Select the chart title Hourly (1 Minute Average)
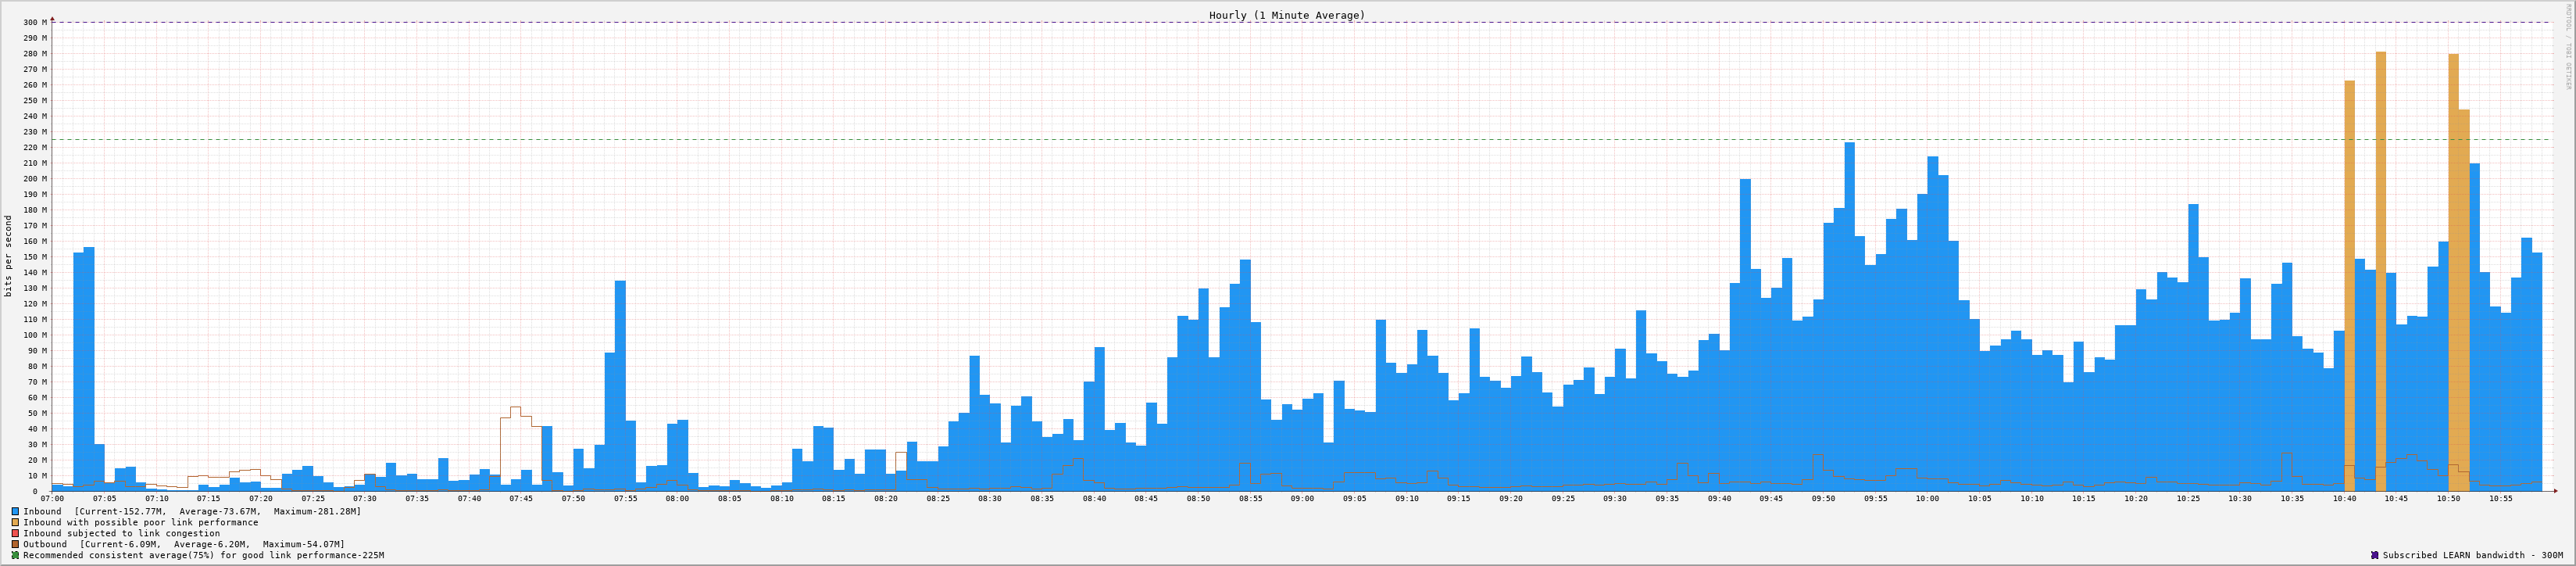Viewport: 2576px width, 566px height. tap(1286, 15)
